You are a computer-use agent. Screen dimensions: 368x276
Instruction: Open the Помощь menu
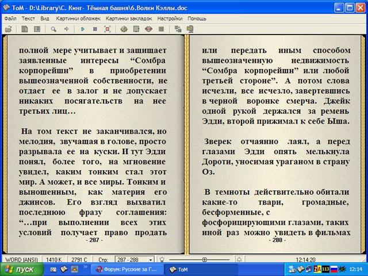[197, 18]
